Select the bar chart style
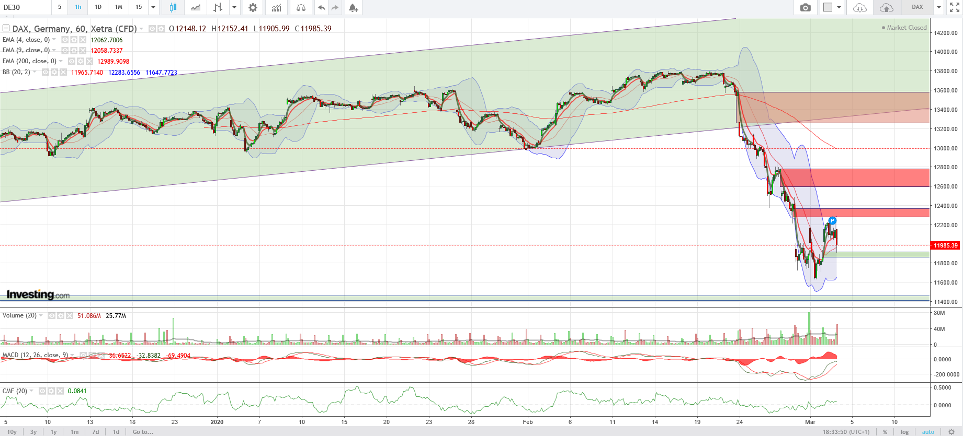 pyautogui.click(x=218, y=7)
